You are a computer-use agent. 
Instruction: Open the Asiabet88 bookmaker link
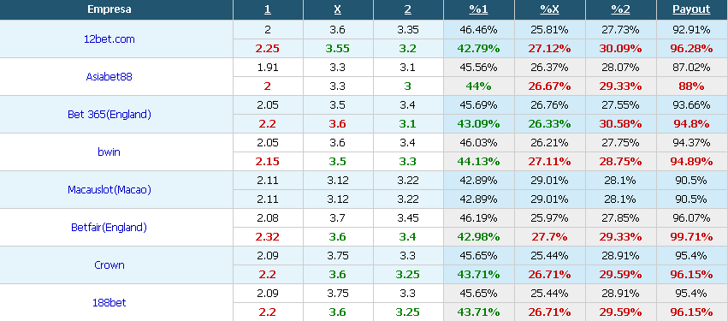click(x=109, y=77)
